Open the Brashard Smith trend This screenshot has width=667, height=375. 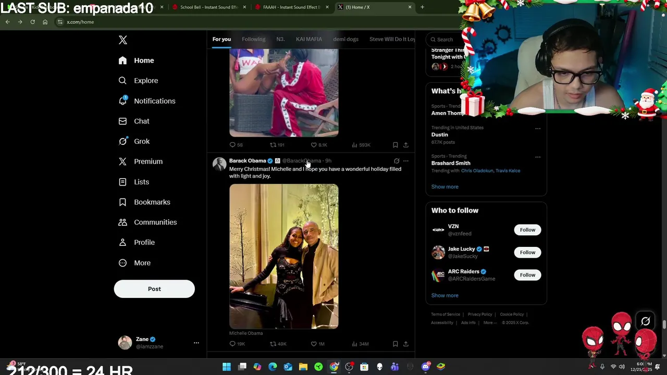451,163
